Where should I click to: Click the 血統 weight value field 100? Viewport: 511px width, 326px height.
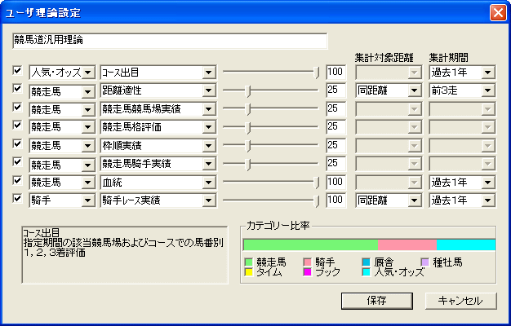(336, 183)
